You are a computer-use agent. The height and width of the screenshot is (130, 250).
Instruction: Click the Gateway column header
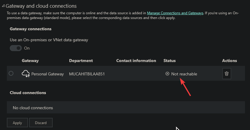[x=30, y=61]
